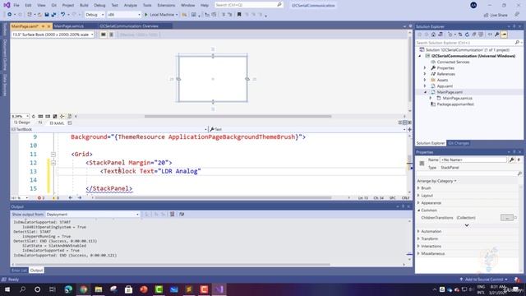
Task: Click the toolbar bookmark icon
Action: [x=239, y=15]
